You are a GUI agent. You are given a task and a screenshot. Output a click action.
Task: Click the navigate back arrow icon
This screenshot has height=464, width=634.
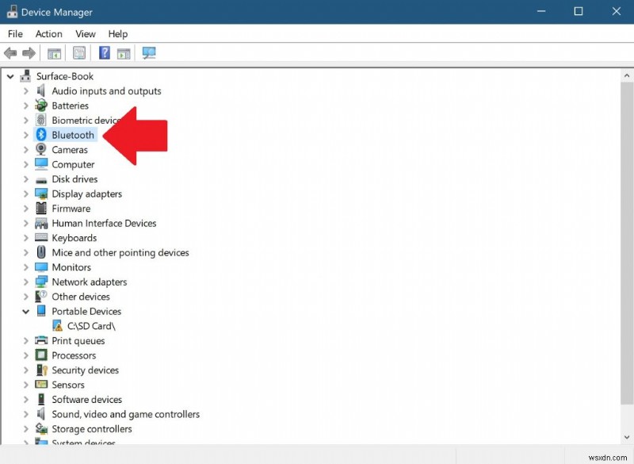(x=10, y=52)
